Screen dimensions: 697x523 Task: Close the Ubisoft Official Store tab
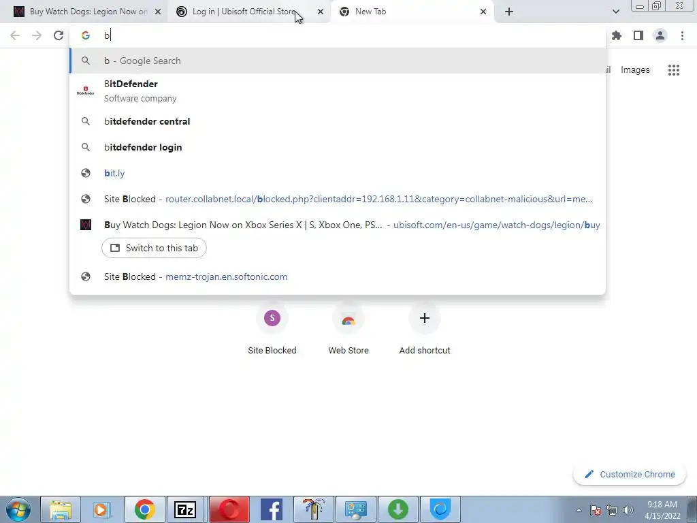[321, 12]
